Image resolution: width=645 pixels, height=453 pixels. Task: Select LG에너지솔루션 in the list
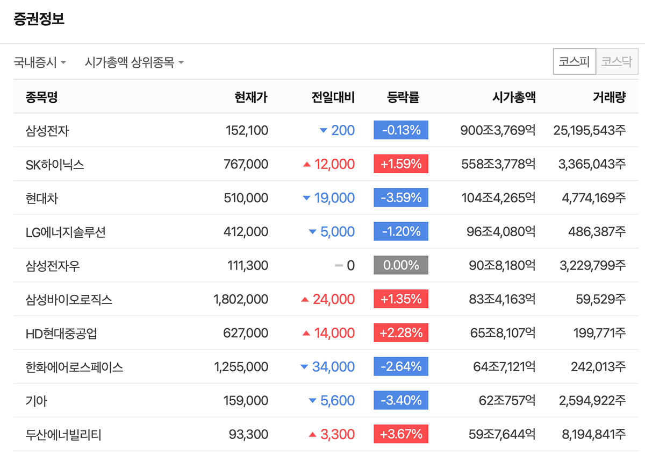click(66, 232)
